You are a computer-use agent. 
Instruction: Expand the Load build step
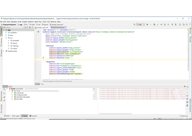coord(12,93)
